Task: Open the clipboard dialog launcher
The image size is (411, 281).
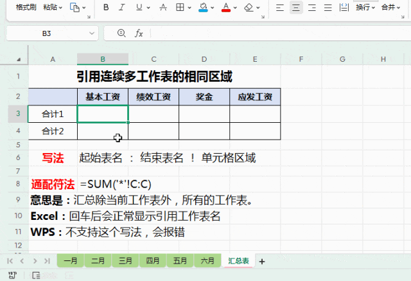Action: pos(89,17)
